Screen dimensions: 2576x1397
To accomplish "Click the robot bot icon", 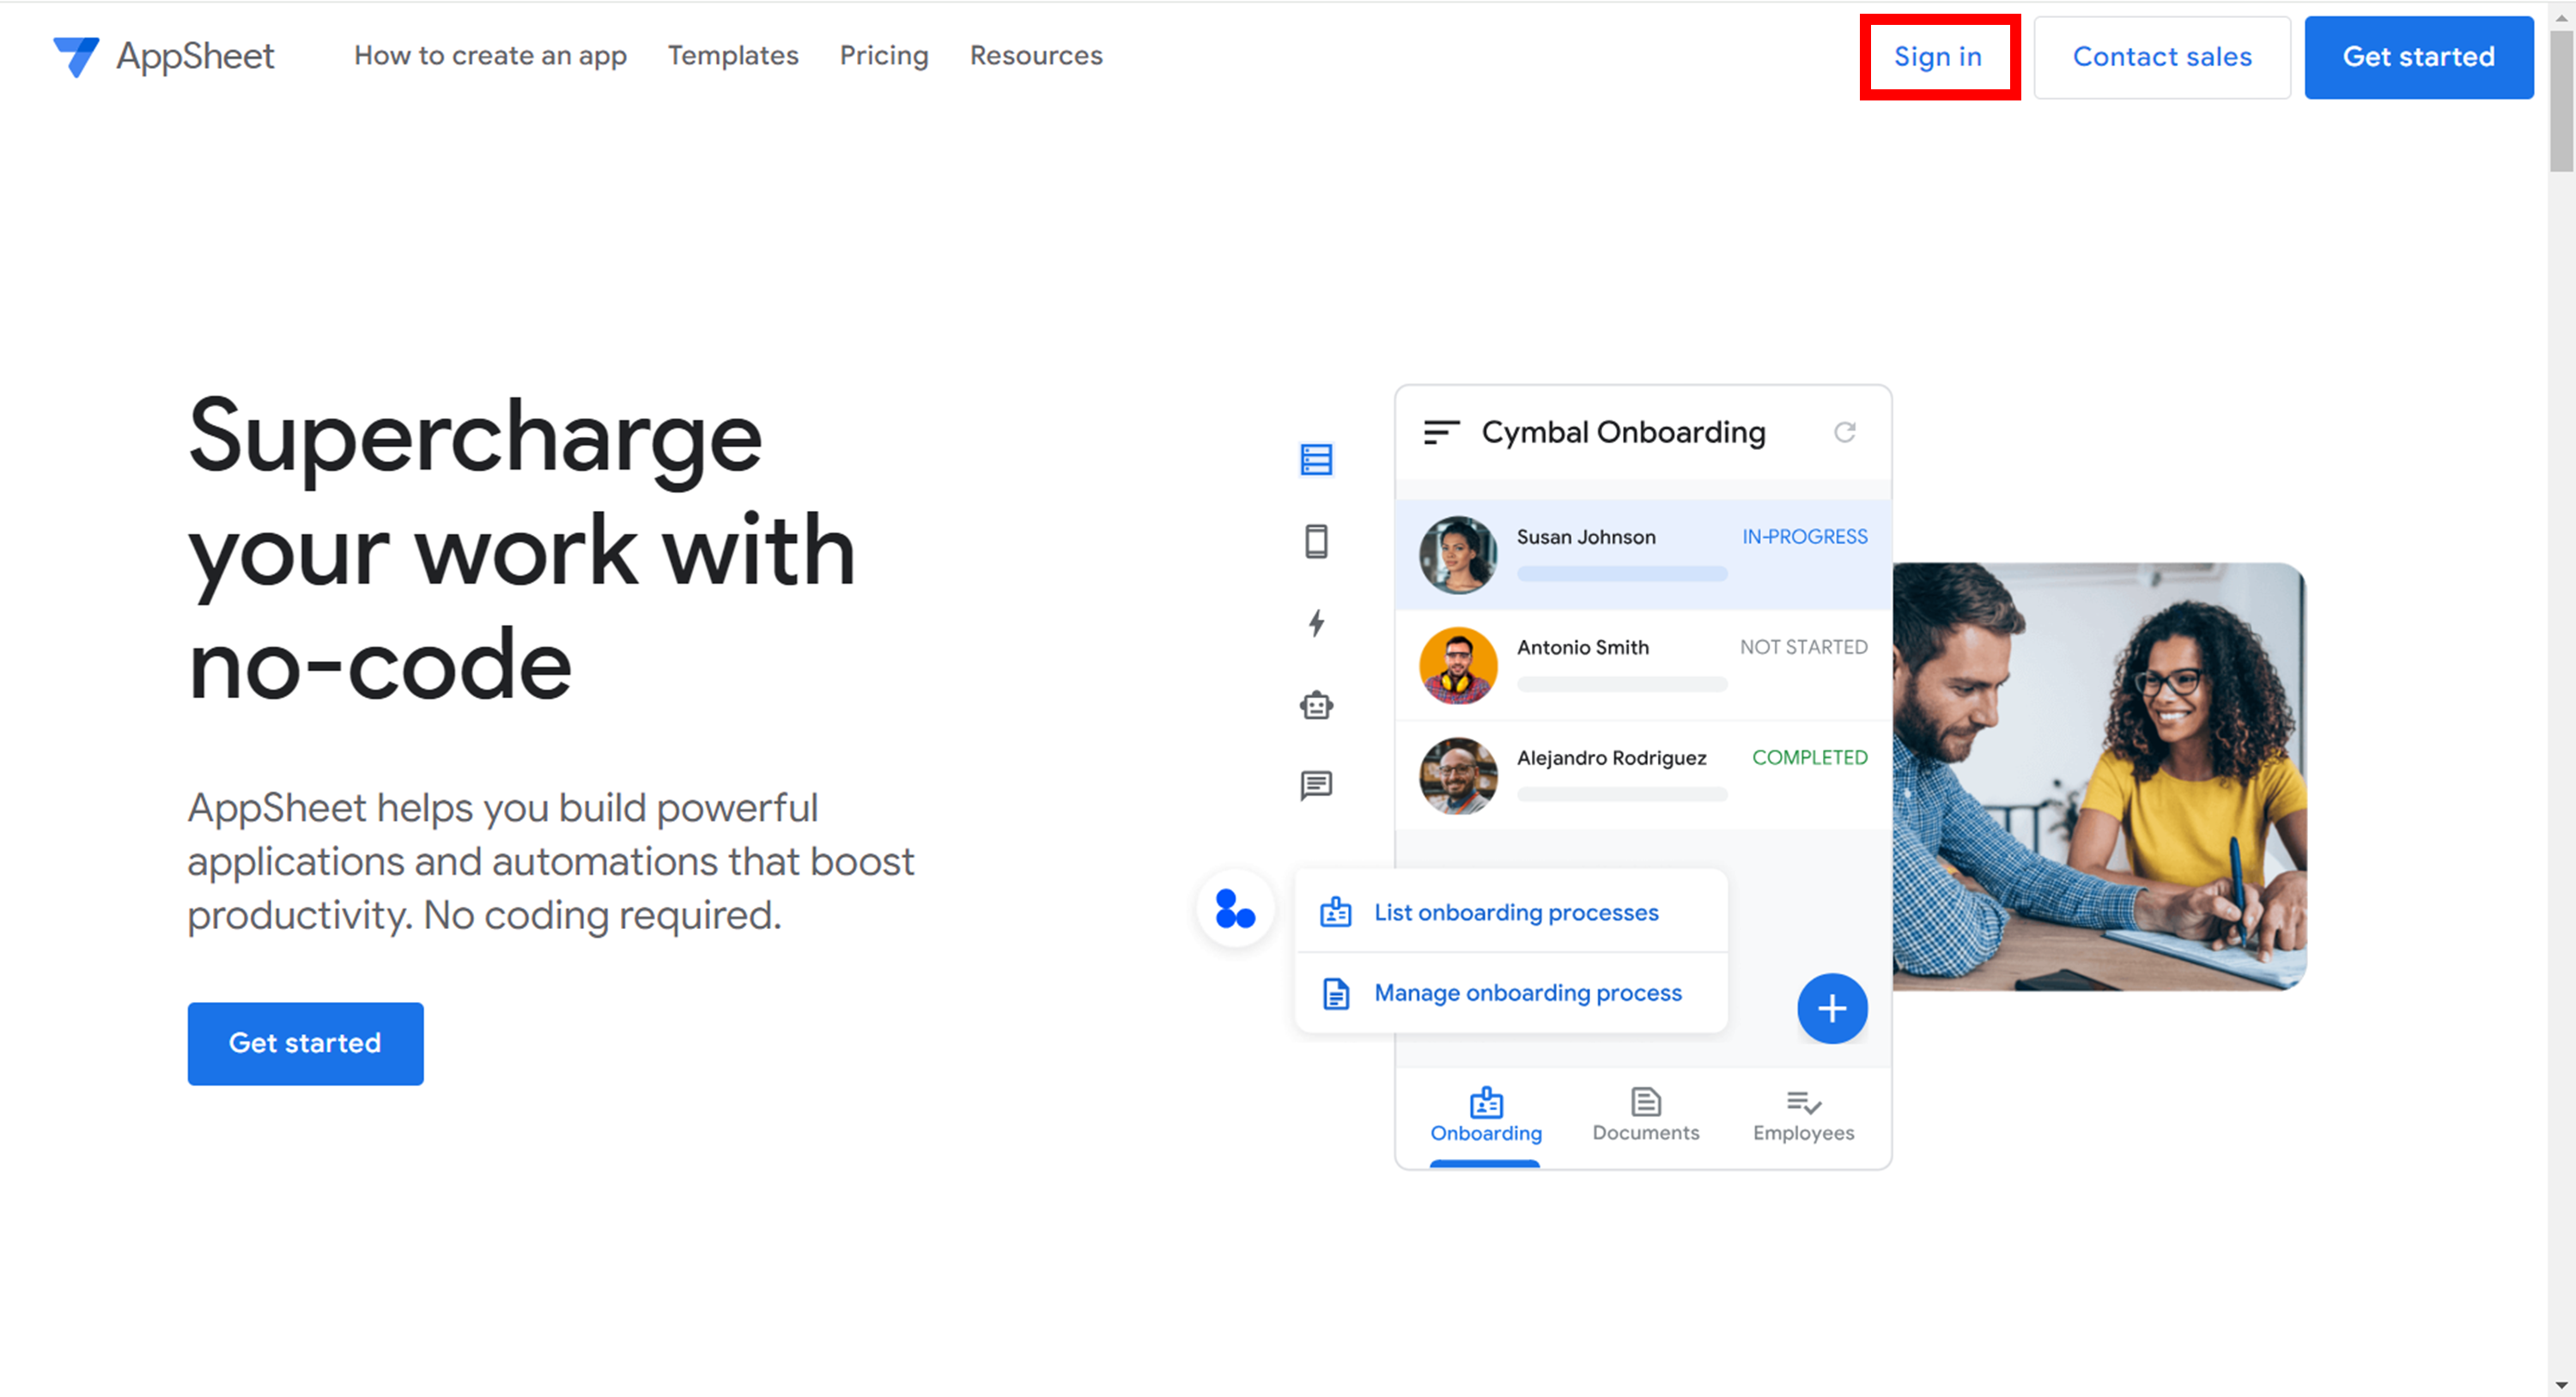I will tap(1316, 705).
